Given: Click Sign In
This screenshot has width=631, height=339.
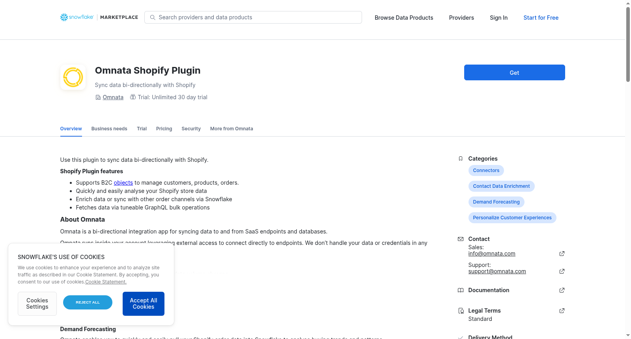Looking at the screenshot, I should click(498, 18).
